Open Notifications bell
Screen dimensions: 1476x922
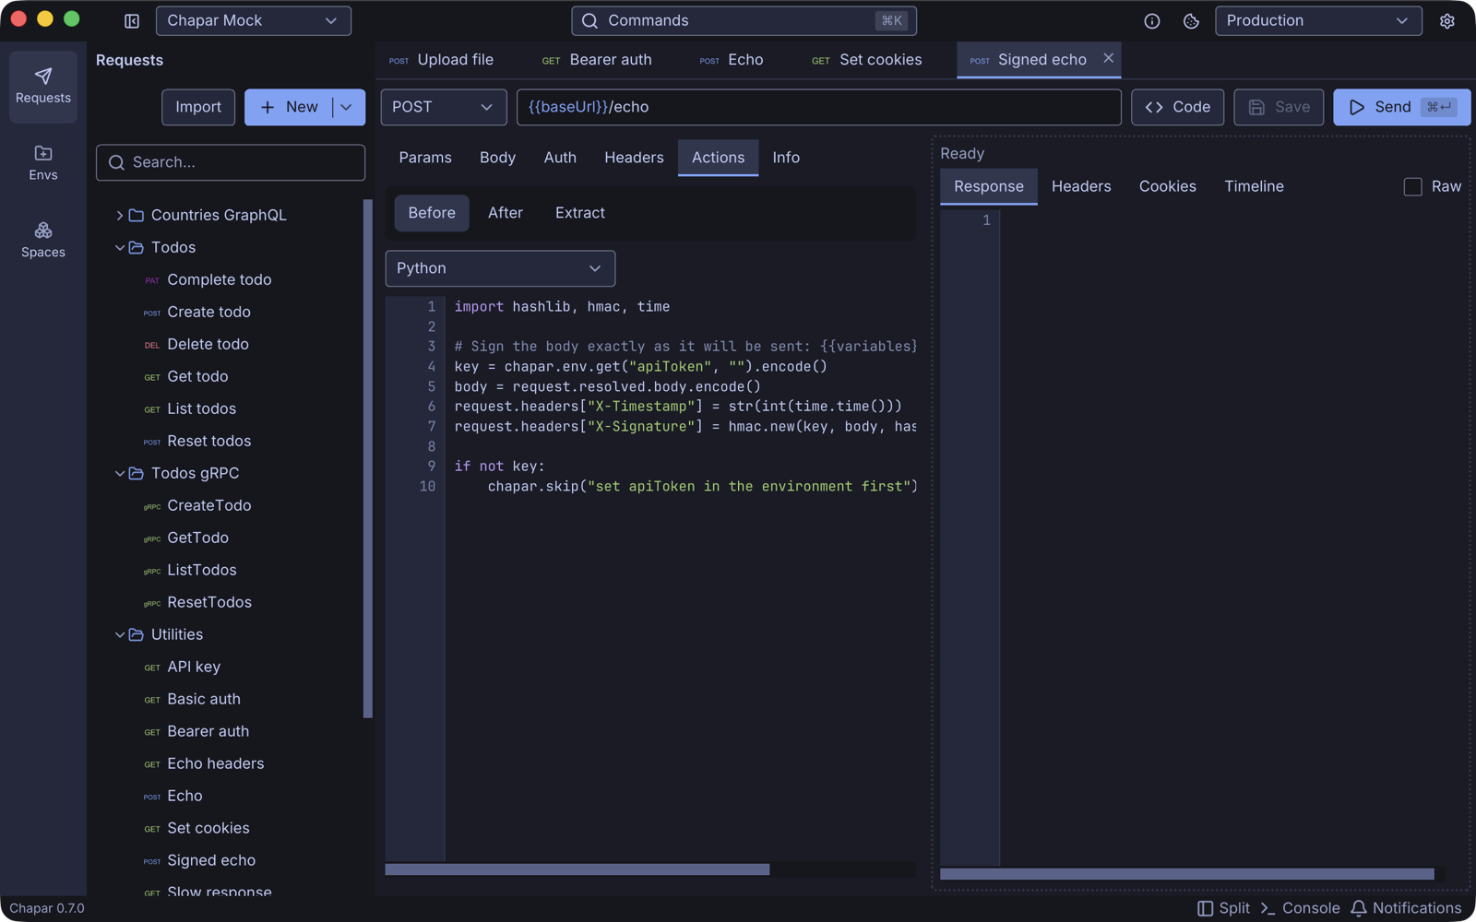point(1406,908)
